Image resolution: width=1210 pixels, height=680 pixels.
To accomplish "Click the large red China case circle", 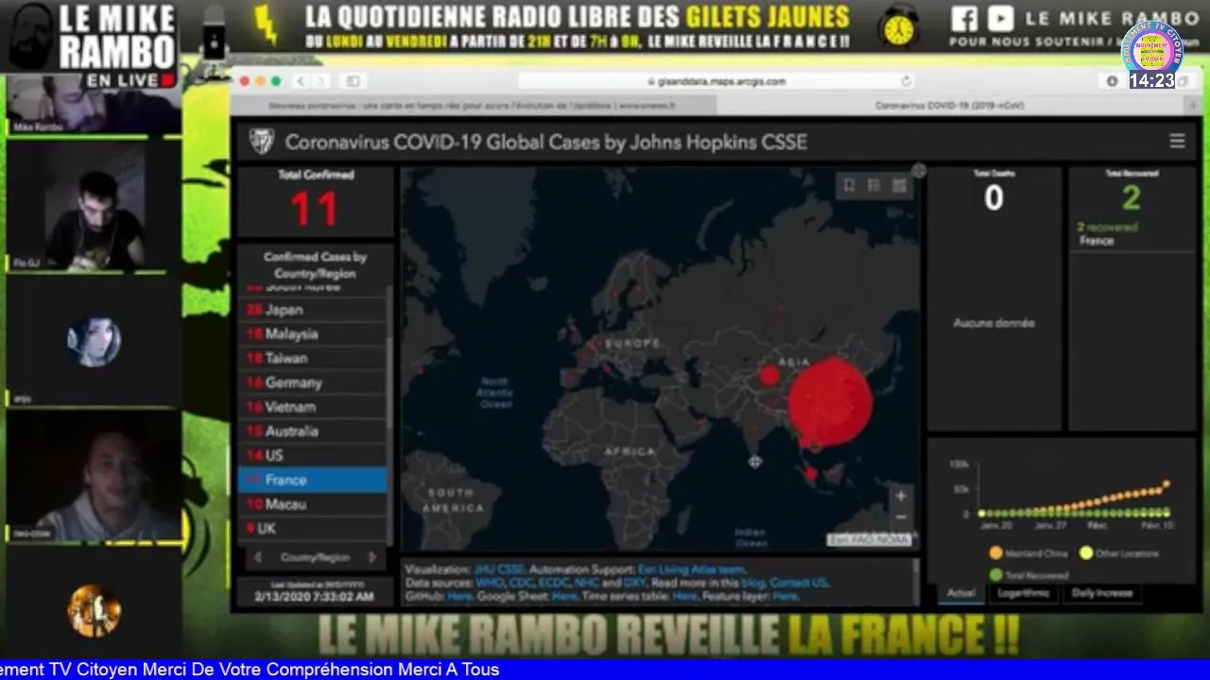I will point(831,402).
